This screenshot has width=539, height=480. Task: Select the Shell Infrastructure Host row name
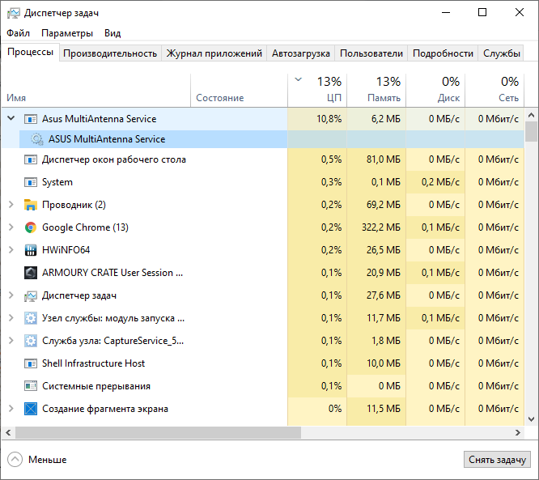pos(93,363)
